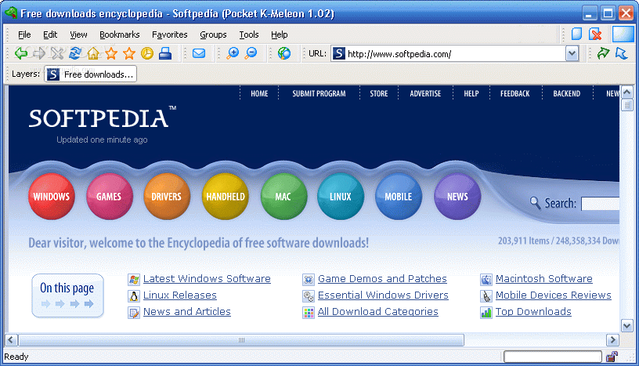Click the teal LINUX category ball
Screen dimensions: 639x366
click(341, 196)
